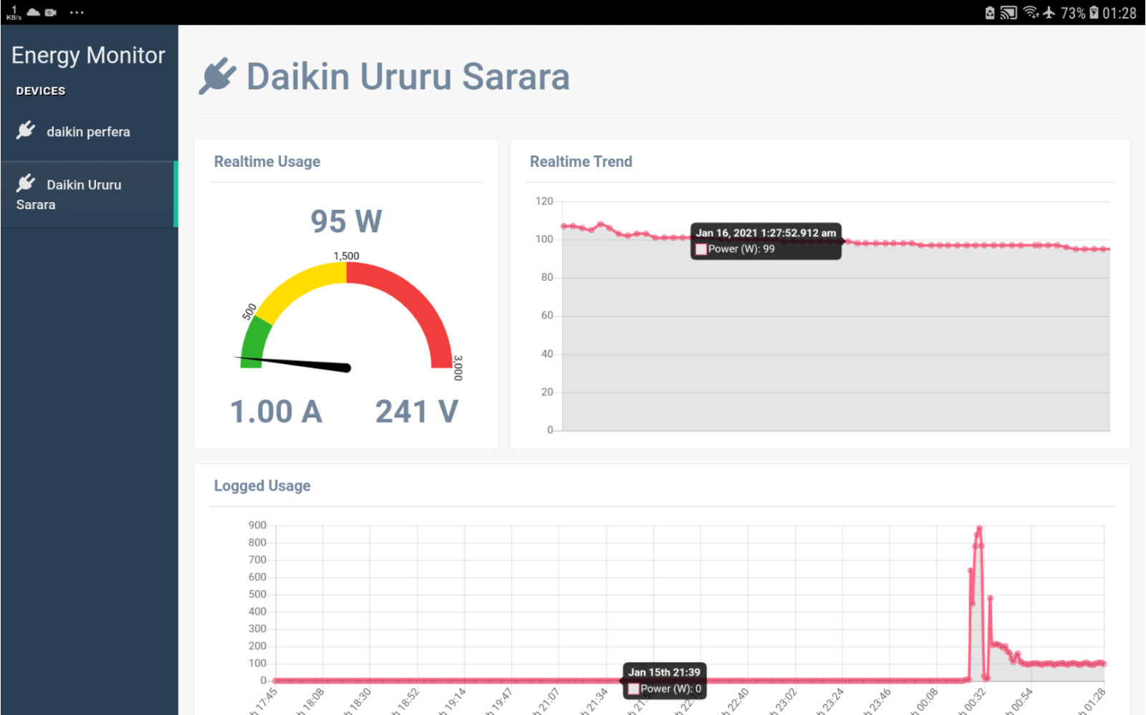Click the plug icon beside daikin perfera
This screenshot has height=715, width=1146.
click(x=26, y=130)
